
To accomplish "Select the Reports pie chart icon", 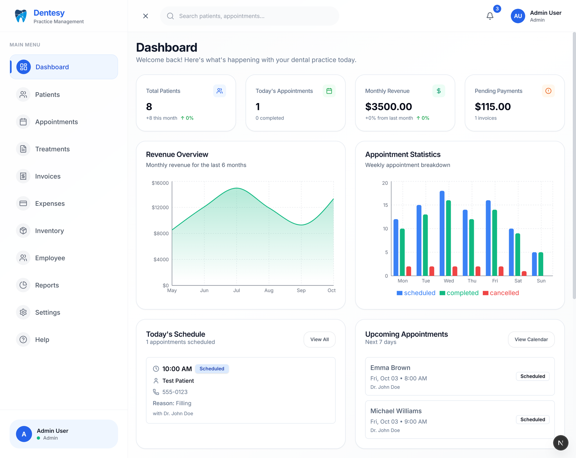I will coord(23,285).
